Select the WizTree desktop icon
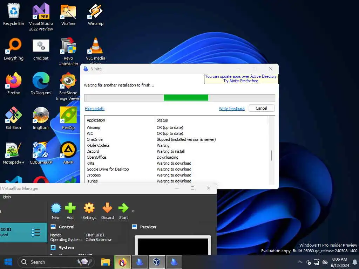This screenshot has height=269, width=359. point(68,14)
